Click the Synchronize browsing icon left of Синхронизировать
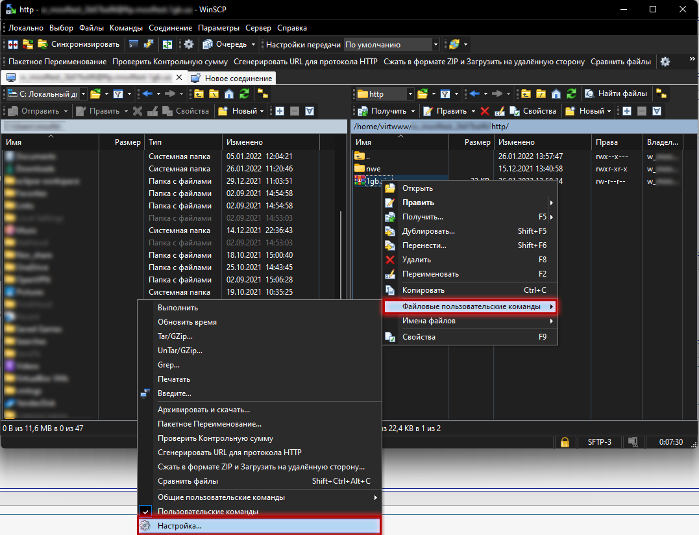The height and width of the screenshot is (535, 699). pos(28,45)
